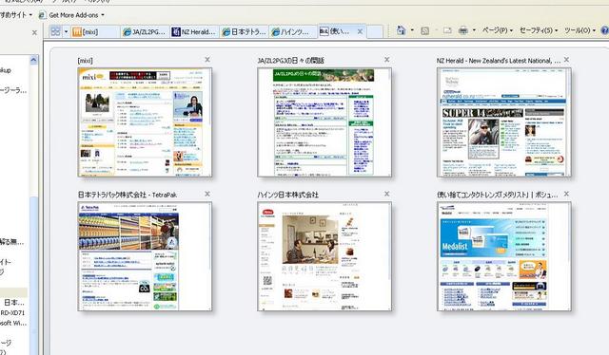Click the Read Mail icon

pyautogui.click(x=447, y=30)
